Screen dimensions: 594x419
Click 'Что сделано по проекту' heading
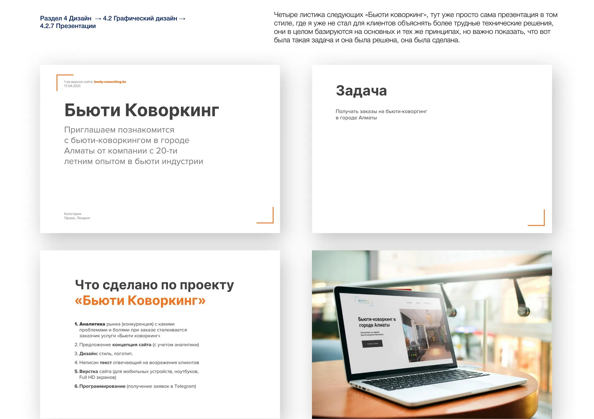coord(154,285)
